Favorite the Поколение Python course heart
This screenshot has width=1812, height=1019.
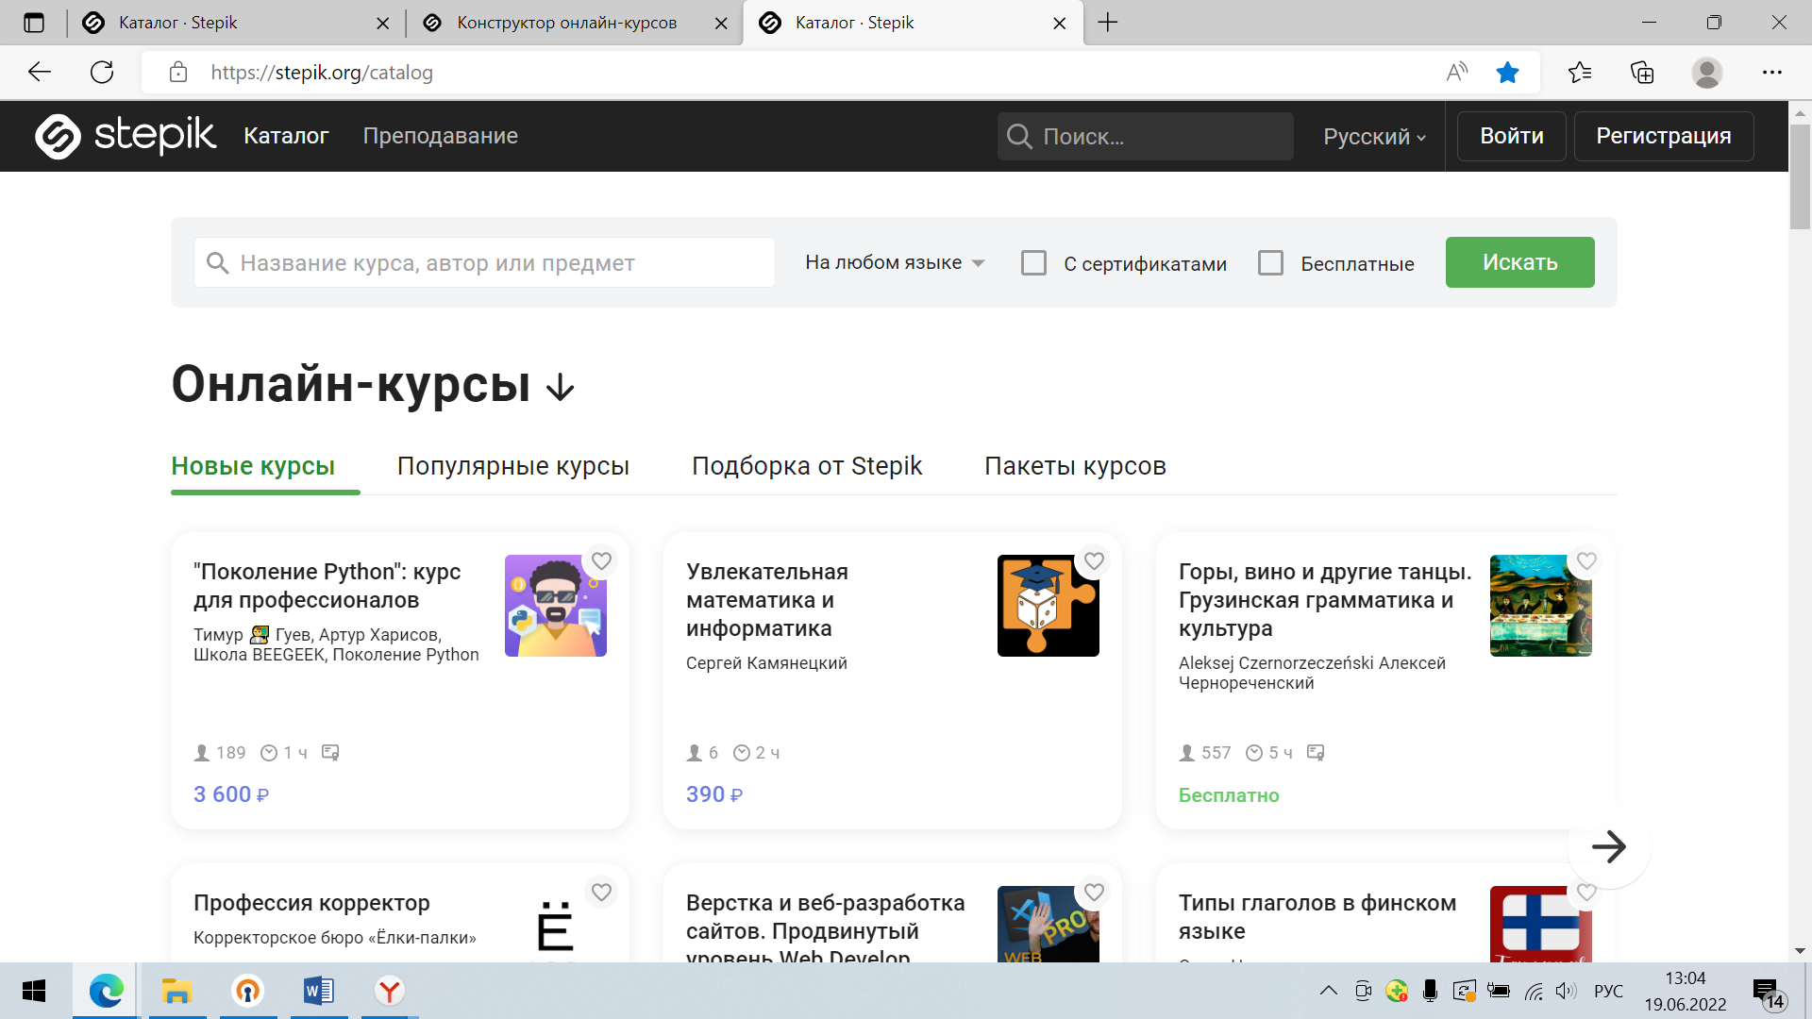(x=601, y=561)
